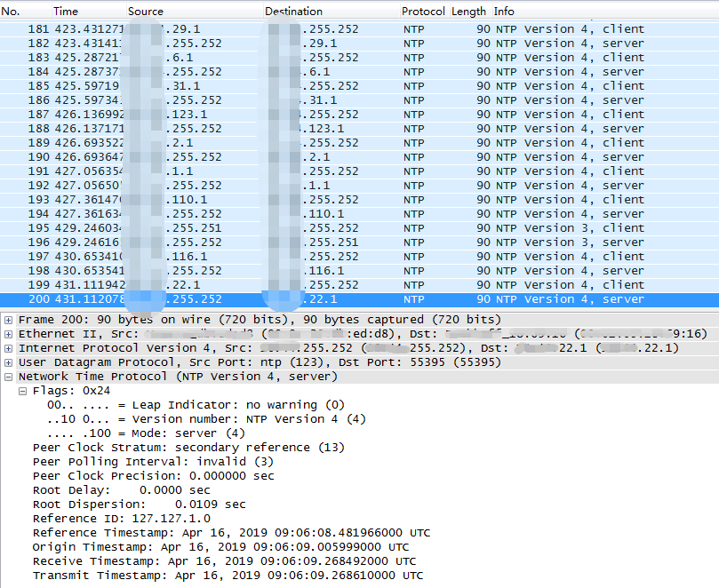This screenshot has width=719, height=588.
Task: Select packet number 191
Action: pos(359,171)
